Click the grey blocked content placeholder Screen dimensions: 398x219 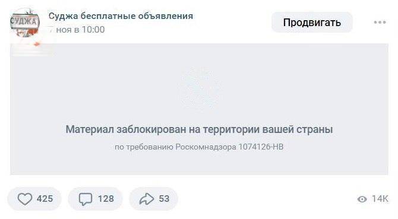click(199, 109)
